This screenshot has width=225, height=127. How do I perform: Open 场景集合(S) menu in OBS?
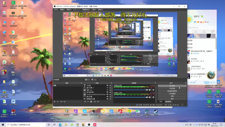[x=86, y=10]
